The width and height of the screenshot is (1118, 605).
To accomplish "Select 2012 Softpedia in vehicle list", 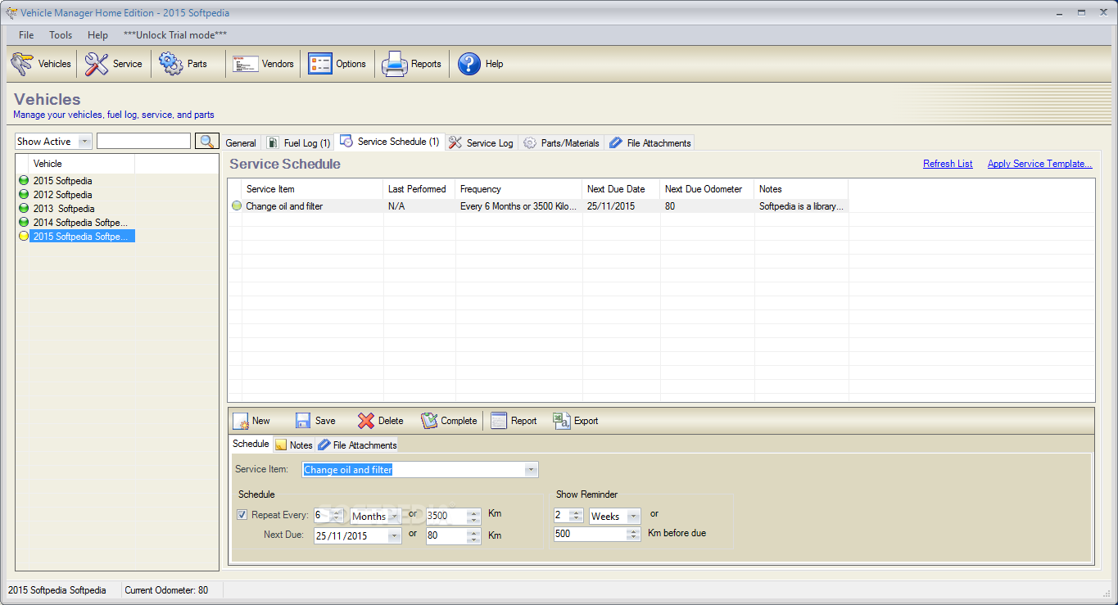I will 62,195.
